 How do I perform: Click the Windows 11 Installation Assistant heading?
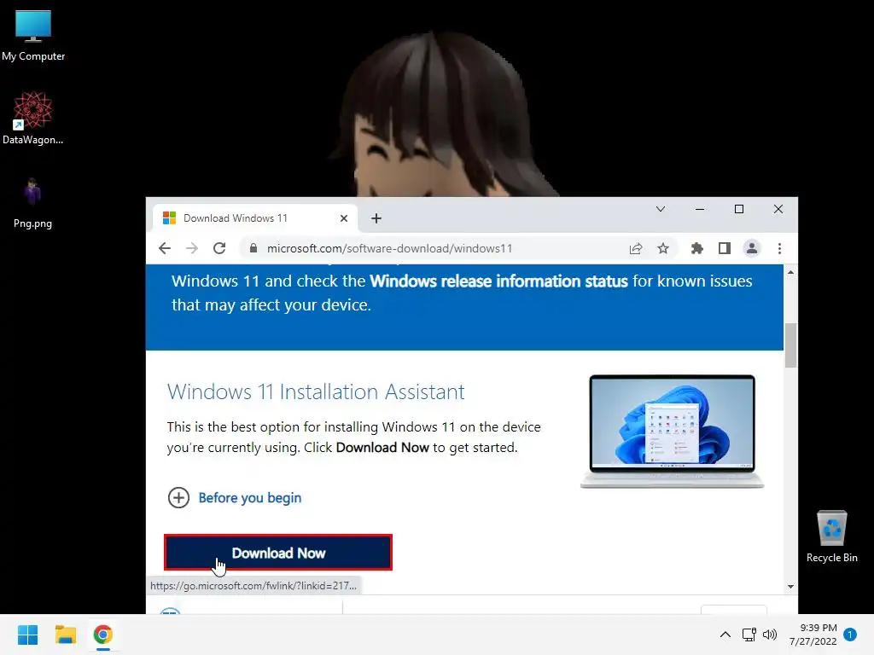coord(316,392)
